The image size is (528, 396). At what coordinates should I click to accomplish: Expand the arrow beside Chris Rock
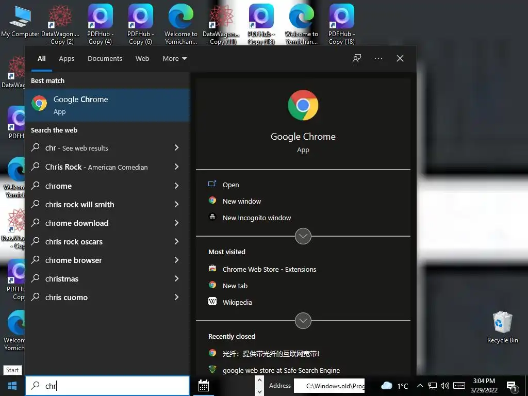pyautogui.click(x=176, y=167)
